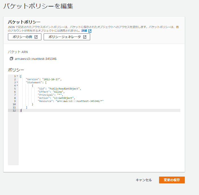Image resolution: width=199 pixels, height=195 pixels.
Task: Click the bucket ARN text arn:aws:s3:::nuxttest-345346
Action: (36, 59)
